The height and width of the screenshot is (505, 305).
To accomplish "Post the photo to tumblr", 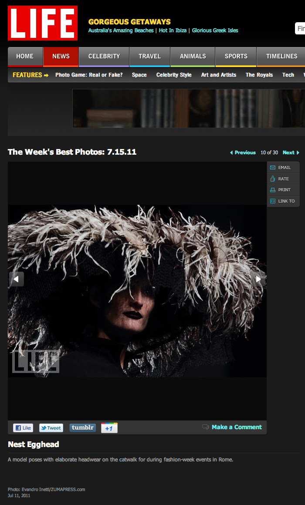I will click(x=82, y=428).
